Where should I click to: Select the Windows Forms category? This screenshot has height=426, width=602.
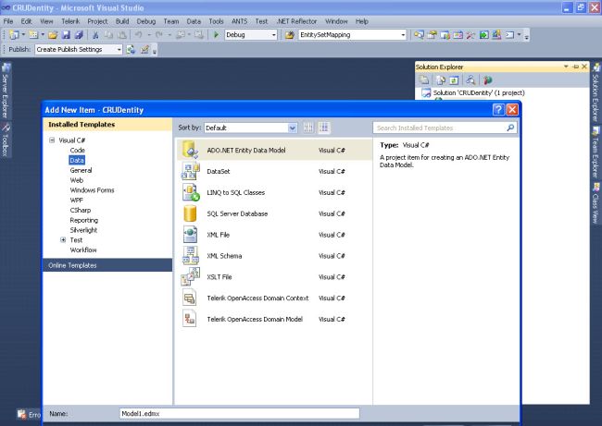pyautogui.click(x=92, y=190)
